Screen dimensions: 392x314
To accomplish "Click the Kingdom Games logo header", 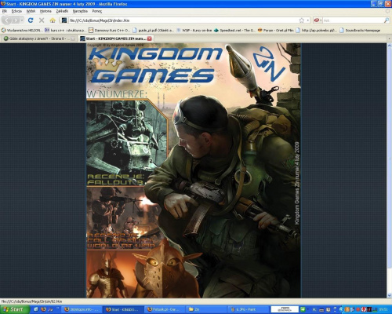I will click(155, 65).
